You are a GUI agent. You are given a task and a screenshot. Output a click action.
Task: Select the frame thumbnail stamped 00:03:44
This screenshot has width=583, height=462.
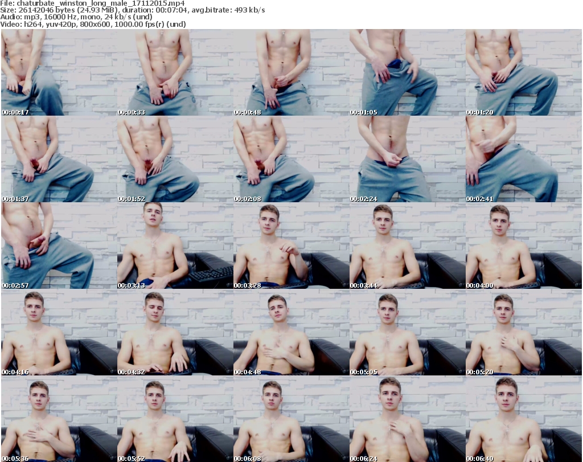tap(407, 246)
